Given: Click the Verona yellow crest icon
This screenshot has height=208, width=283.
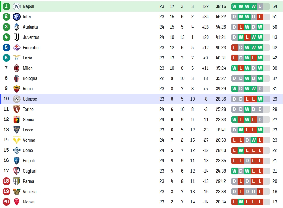Looking at the screenshot, I should [17, 140].
